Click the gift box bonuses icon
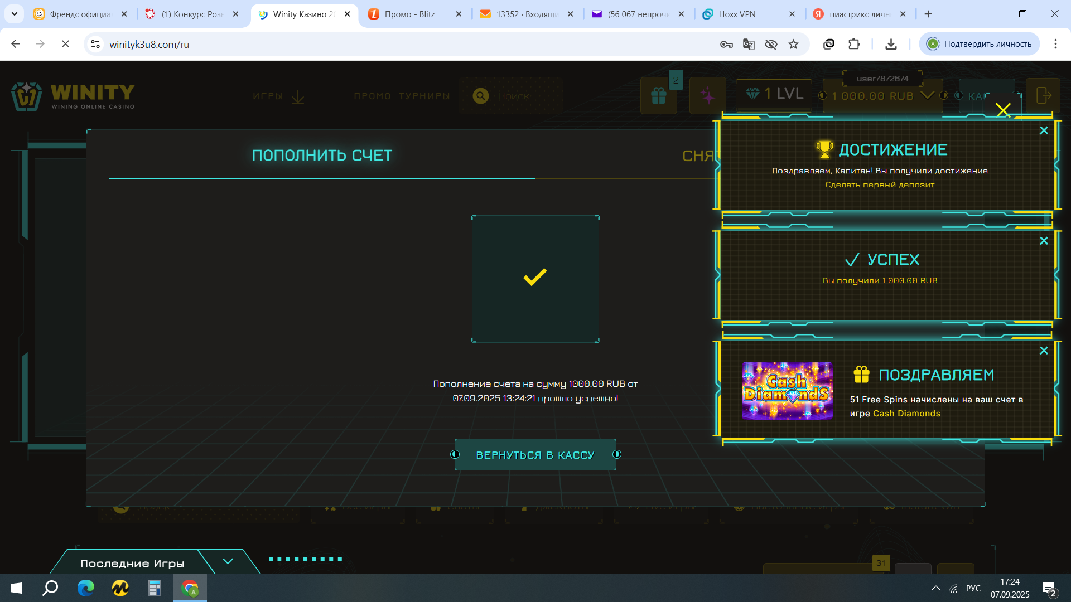The height and width of the screenshot is (602, 1071). click(x=659, y=96)
